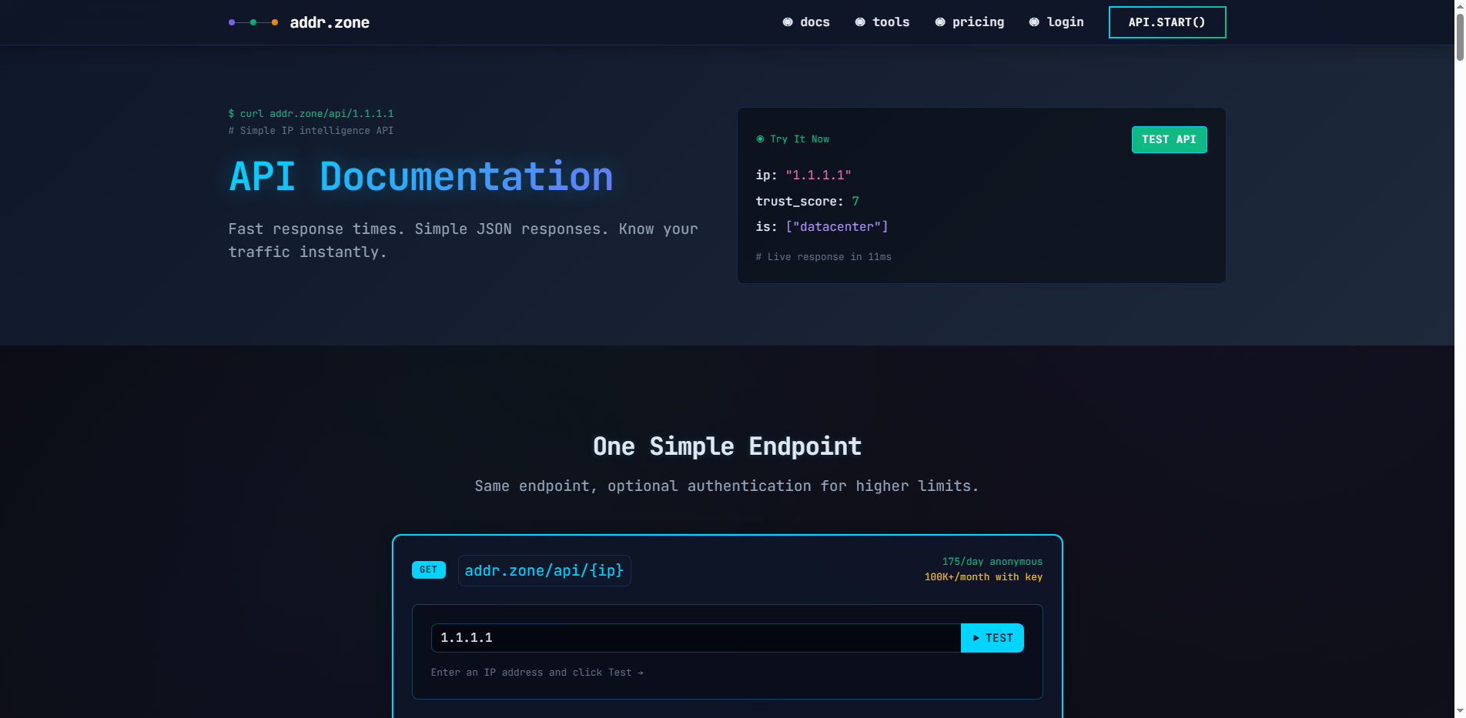Click the bullet icon next to login
This screenshot has width=1466, height=718.
click(1034, 22)
